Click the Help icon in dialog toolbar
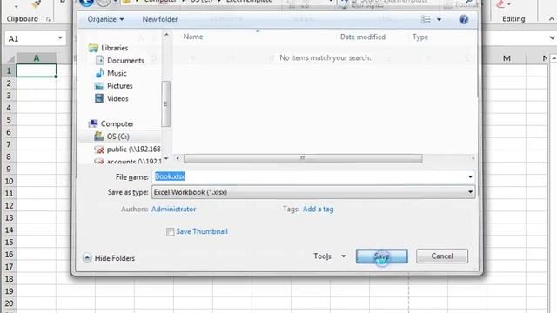The height and width of the screenshot is (313, 557). point(463,19)
